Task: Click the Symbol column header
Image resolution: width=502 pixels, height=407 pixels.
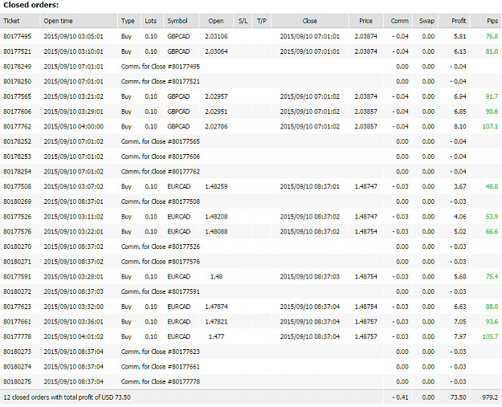Action: [x=182, y=21]
